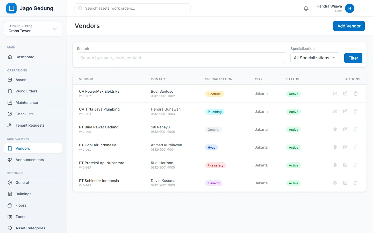Click contact name Ahmad Kurniawan
The image size is (373, 233).
click(166, 145)
